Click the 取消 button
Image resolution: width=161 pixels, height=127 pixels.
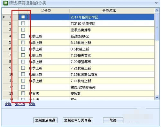coord(113,120)
